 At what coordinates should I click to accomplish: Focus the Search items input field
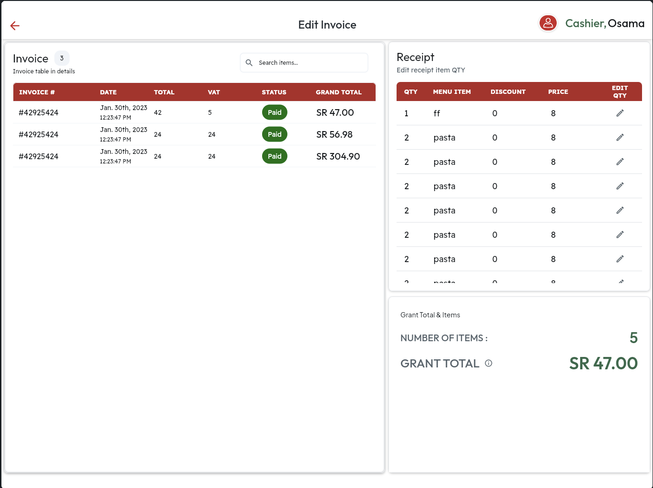pyautogui.click(x=310, y=63)
